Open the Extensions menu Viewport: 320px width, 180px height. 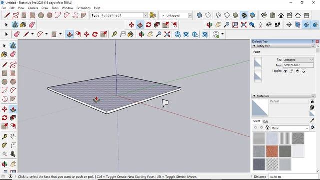pyautogui.click(x=83, y=8)
